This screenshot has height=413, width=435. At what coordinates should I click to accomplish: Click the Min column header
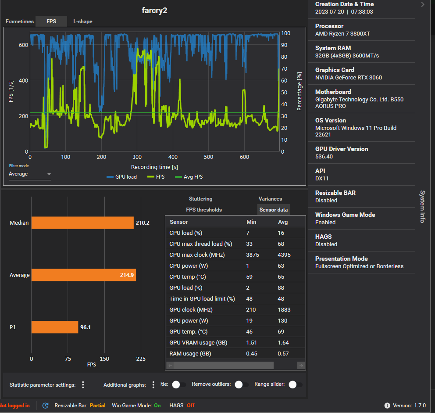coord(251,222)
